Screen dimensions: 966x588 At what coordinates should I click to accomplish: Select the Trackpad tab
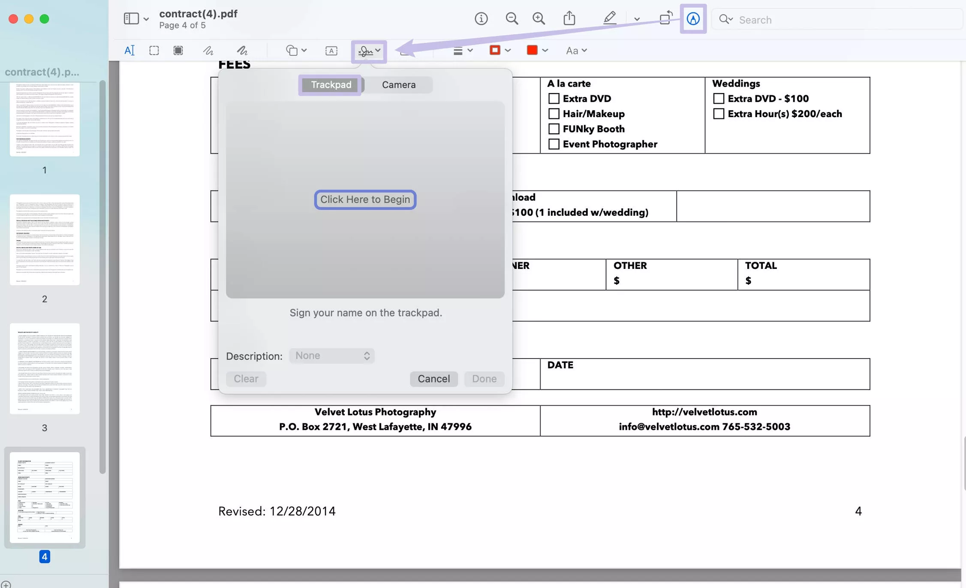pyautogui.click(x=330, y=84)
